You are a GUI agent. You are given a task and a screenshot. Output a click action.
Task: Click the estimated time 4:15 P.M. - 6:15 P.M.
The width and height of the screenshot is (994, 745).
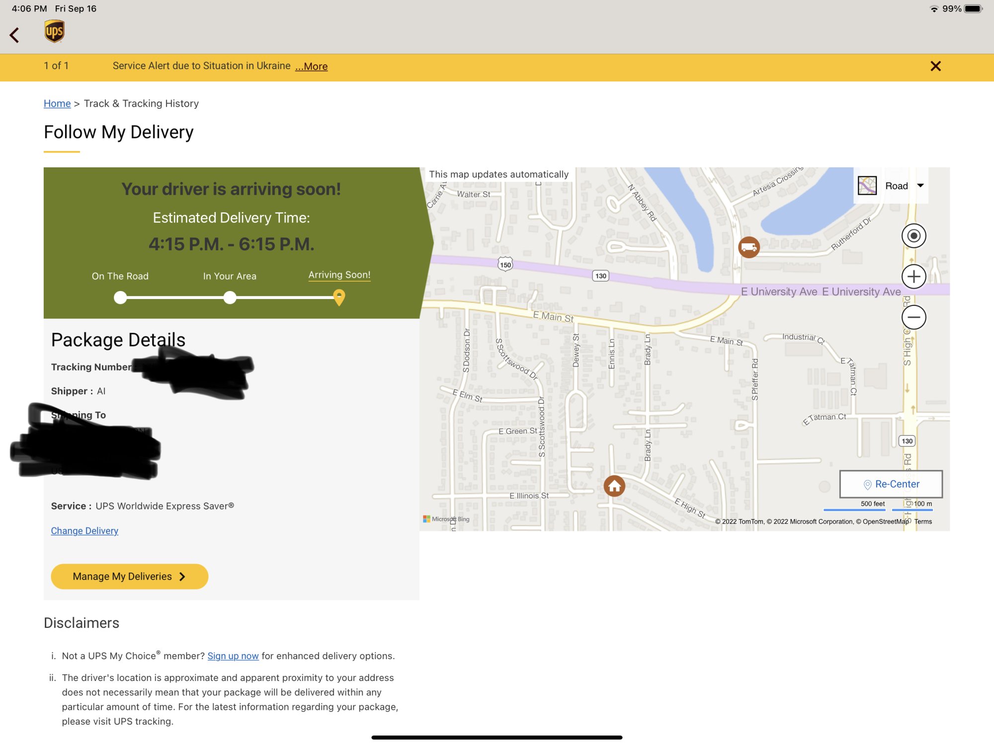point(232,244)
